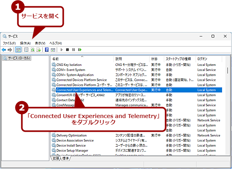Switch to the 拡張 tab
The height and width of the screenshot is (169, 232).
[x=56, y=158]
